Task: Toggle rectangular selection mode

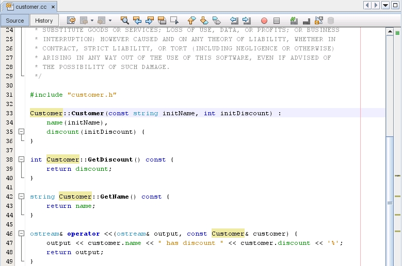Action: 174,21
